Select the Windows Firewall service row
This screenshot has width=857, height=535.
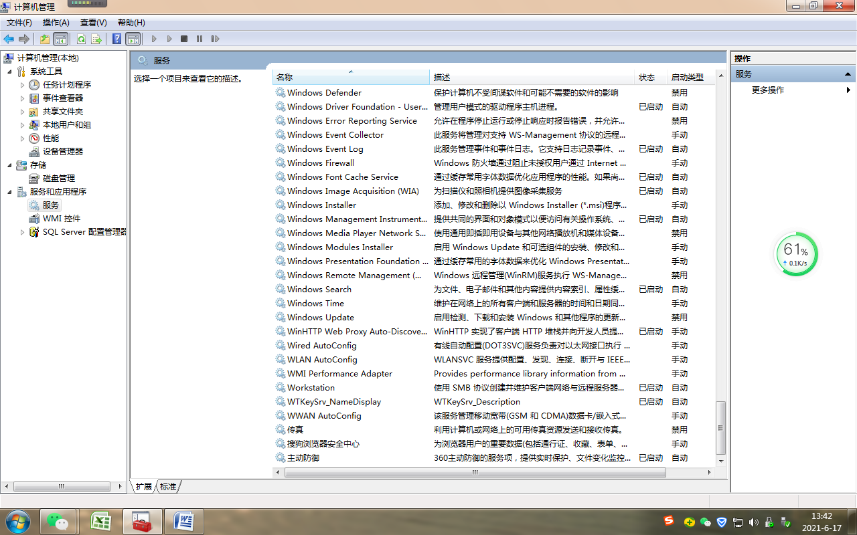494,163
